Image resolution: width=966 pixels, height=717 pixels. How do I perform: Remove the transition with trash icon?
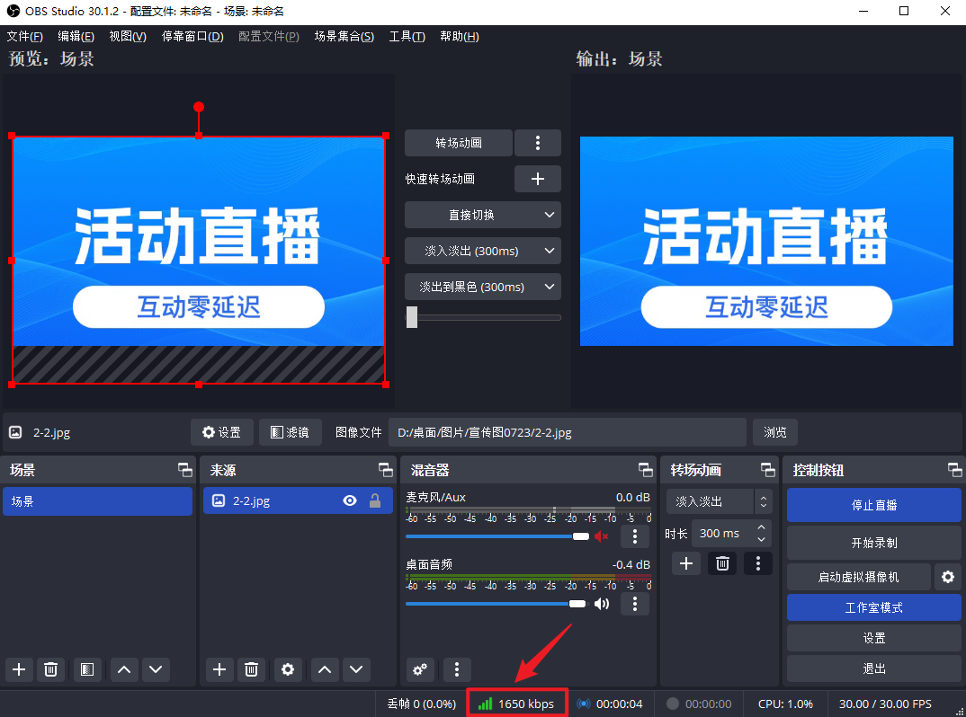pyautogui.click(x=721, y=563)
